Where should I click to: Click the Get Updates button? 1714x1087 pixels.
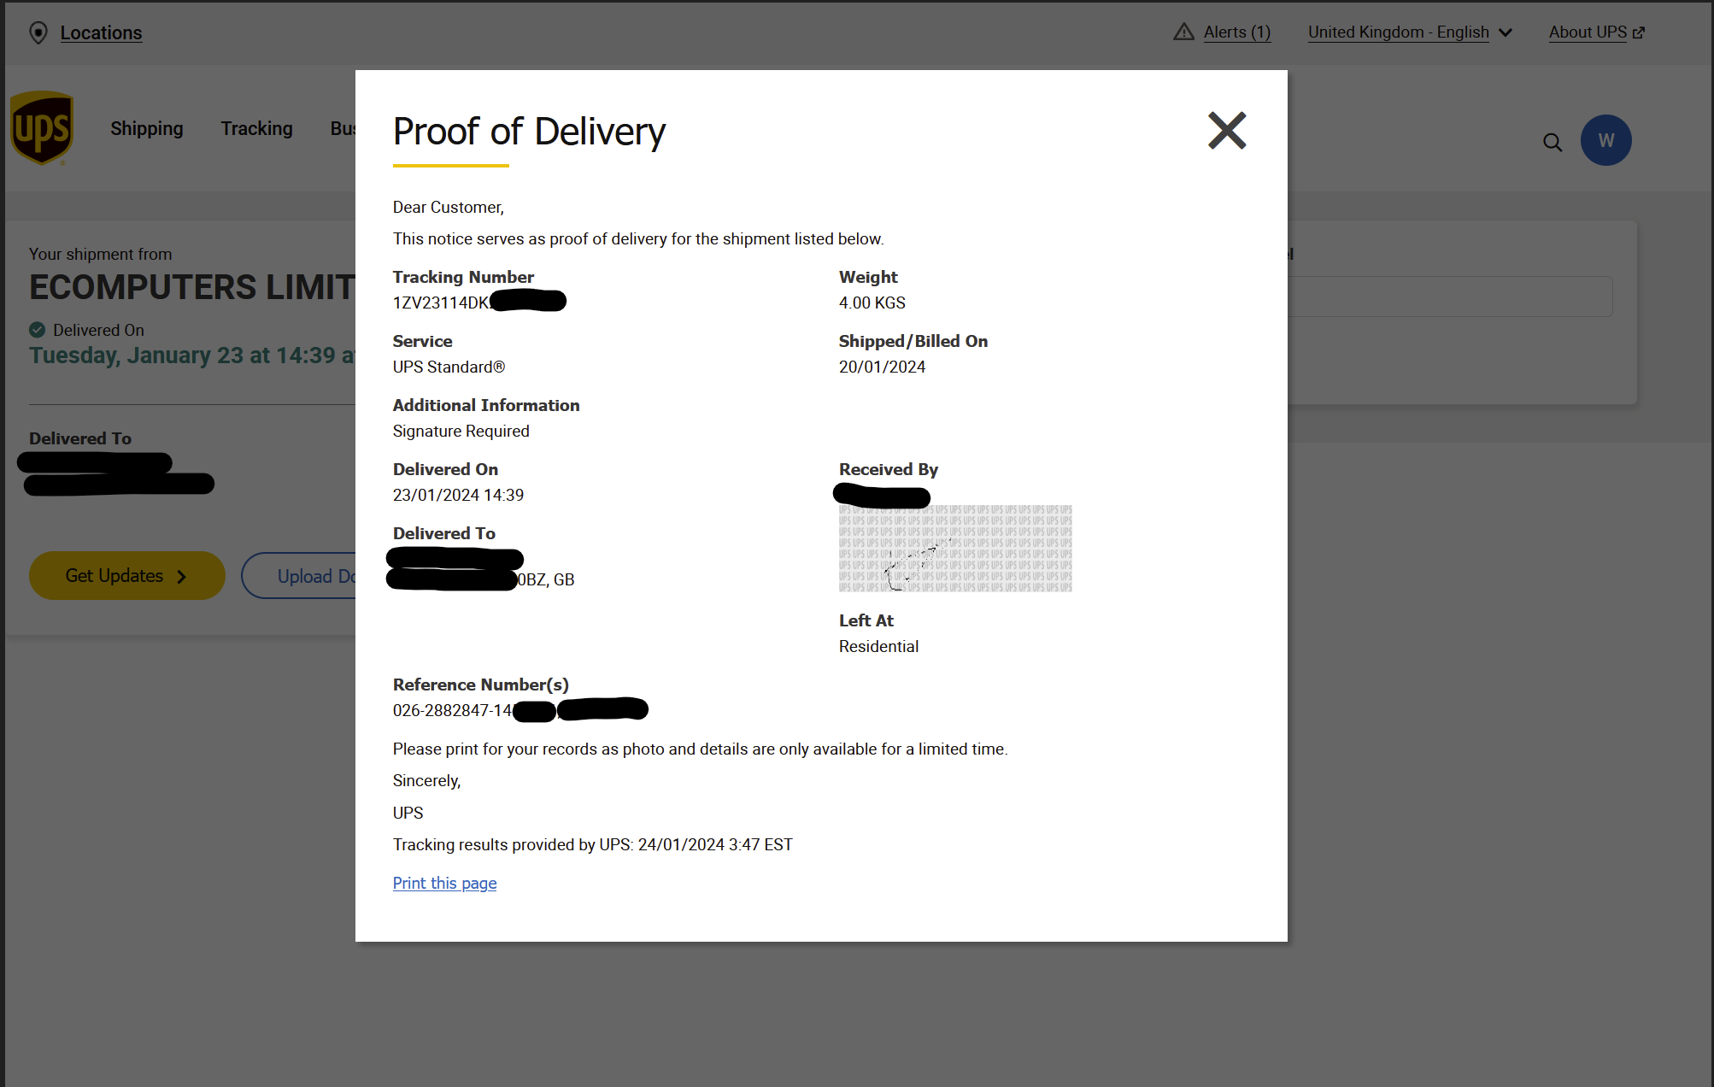tap(127, 575)
